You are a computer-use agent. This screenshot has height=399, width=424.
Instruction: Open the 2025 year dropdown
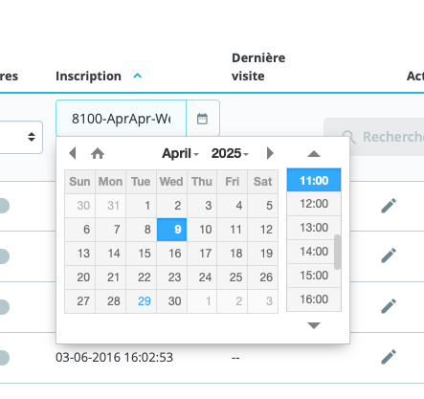pos(230,153)
